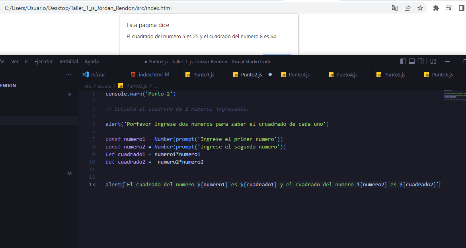Image resolution: width=466 pixels, height=248 pixels.
Task: Click the const numero2 declaration line
Action: coord(195,146)
